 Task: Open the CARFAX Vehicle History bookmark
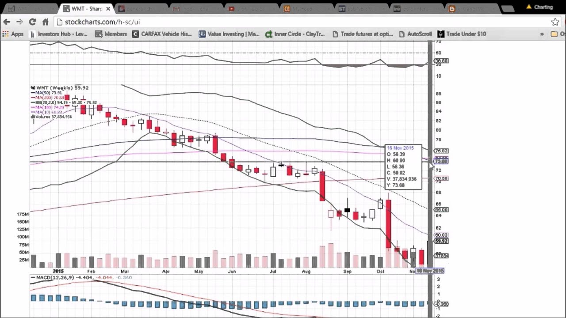click(162, 34)
